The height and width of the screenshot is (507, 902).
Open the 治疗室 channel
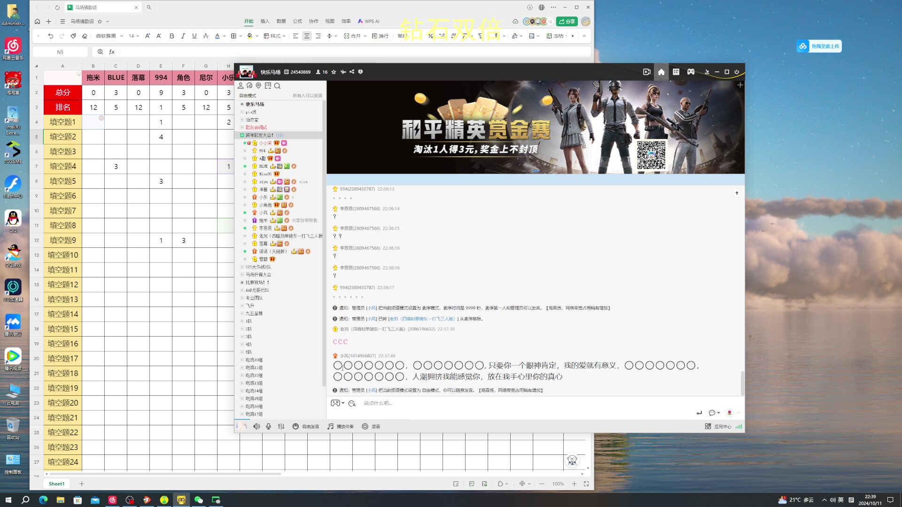coord(252,120)
